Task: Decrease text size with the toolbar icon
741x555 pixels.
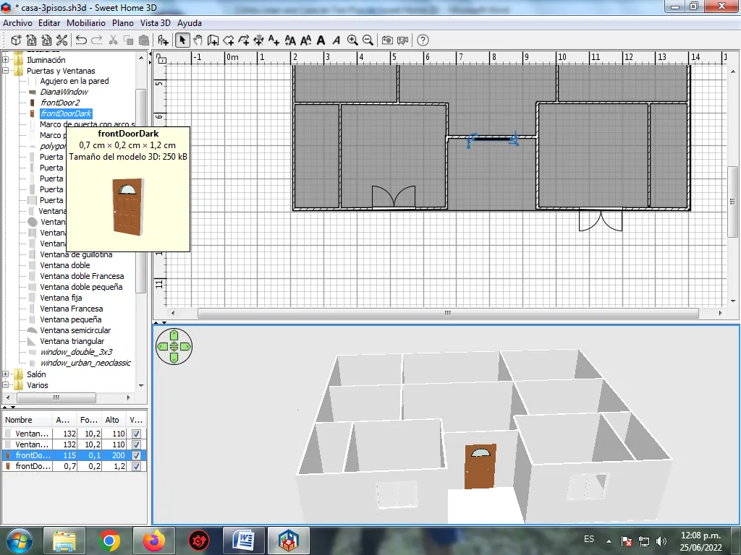Action: pyautogui.click(x=306, y=40)
